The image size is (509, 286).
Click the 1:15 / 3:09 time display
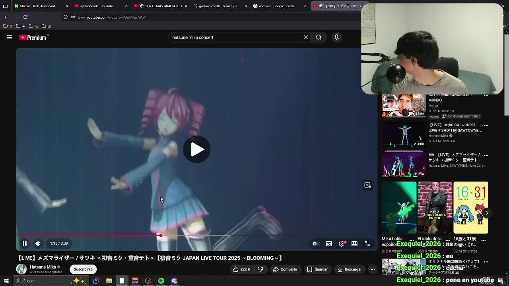click(59, 243)
